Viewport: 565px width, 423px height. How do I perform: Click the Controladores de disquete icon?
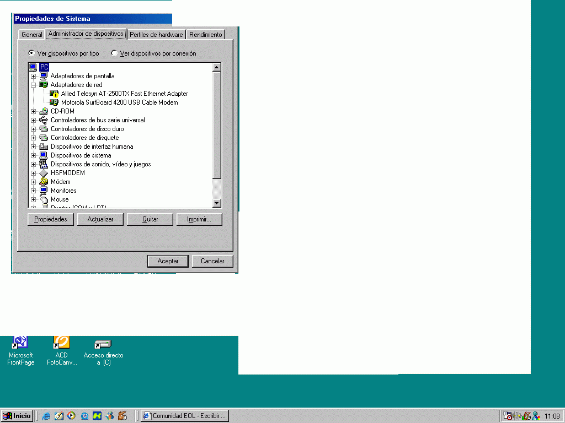[44, 138]
